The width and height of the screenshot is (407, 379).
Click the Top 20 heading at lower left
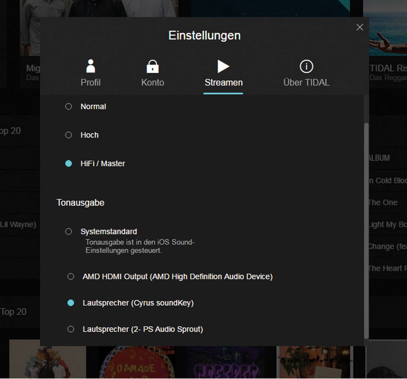13,312
